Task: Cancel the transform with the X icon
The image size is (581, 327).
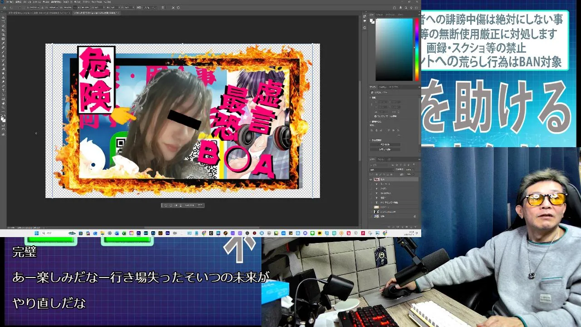Action: pyautogui.click(x=173, y=8)
